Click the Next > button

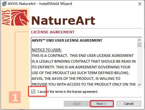[101, 104]
